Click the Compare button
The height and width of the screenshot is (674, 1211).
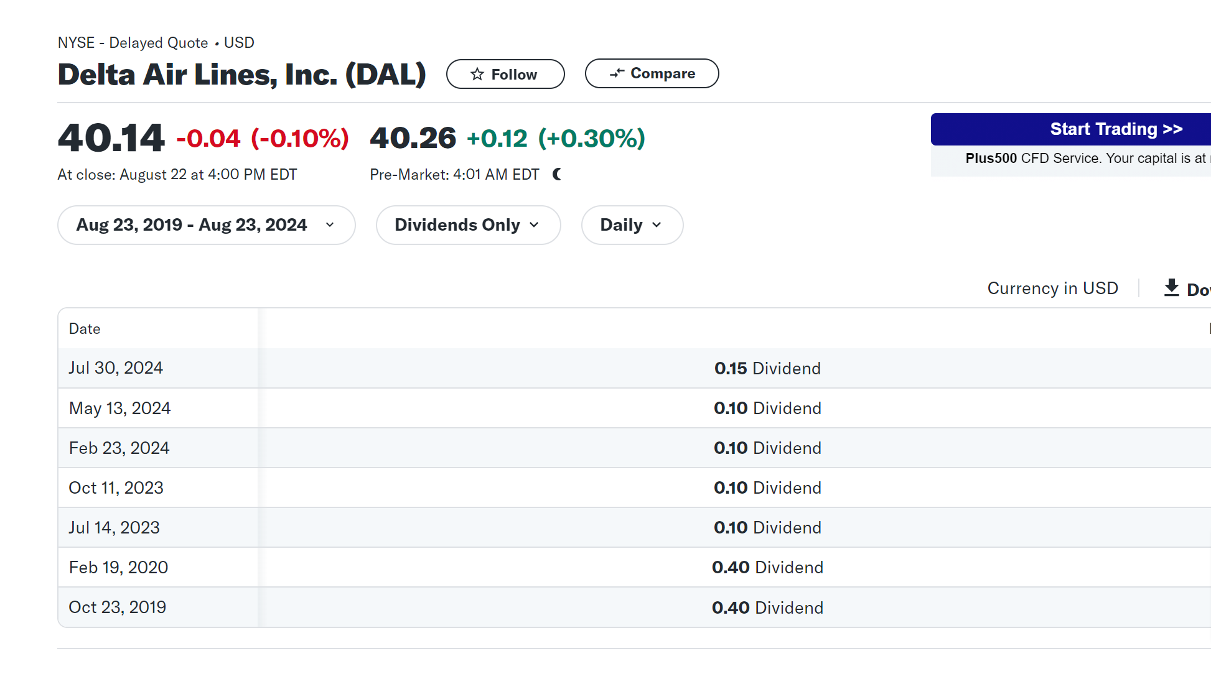pos(652,73)
